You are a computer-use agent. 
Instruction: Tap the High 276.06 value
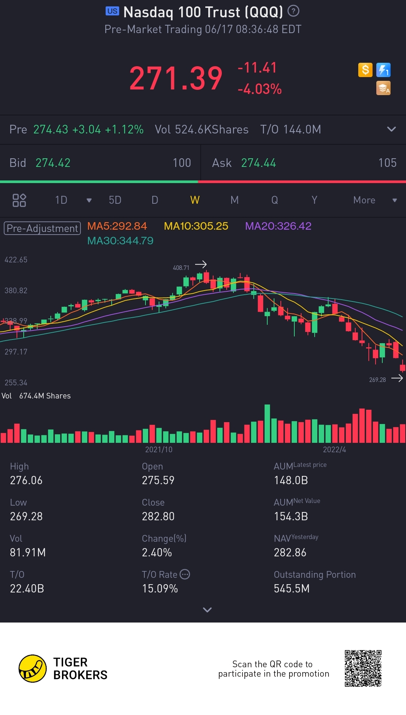tap(26, 480)
